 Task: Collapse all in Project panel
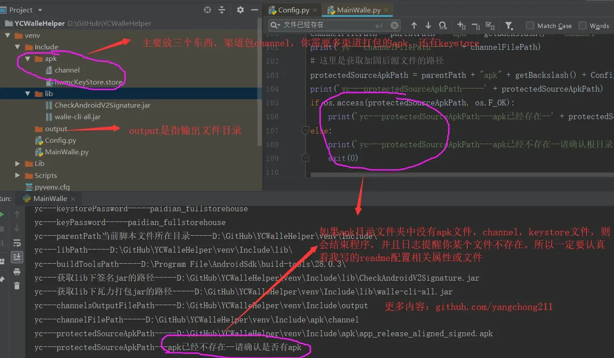point(221,10)
